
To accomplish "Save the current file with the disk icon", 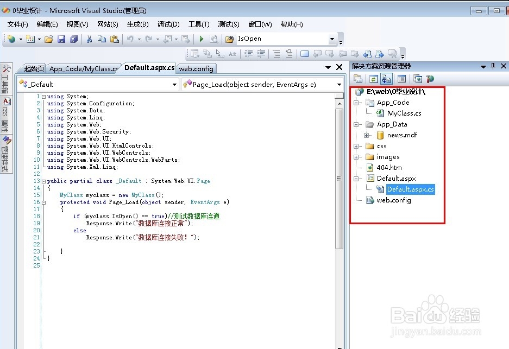I will (x=61, y=39).
